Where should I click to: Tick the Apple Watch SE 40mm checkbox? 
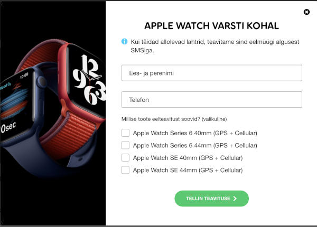pos(125,157)
